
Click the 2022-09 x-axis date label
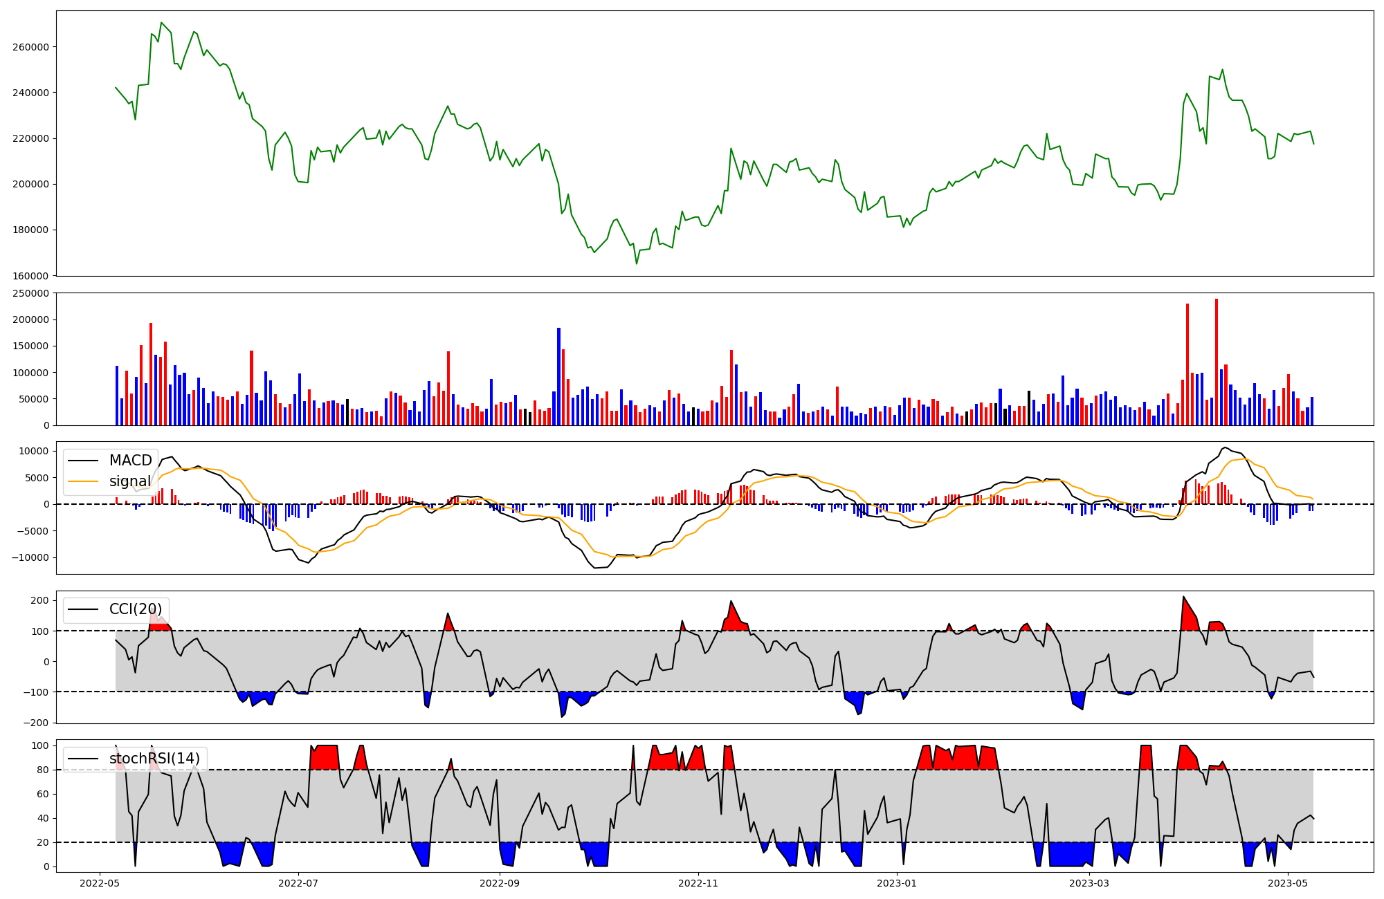pos(500,883)
